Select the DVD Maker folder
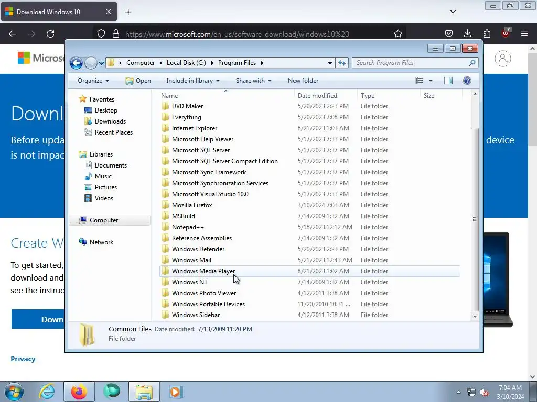Image resolution: width=537 pixels, height=402 pixels. pyautogui.click(x=187, y=106)
